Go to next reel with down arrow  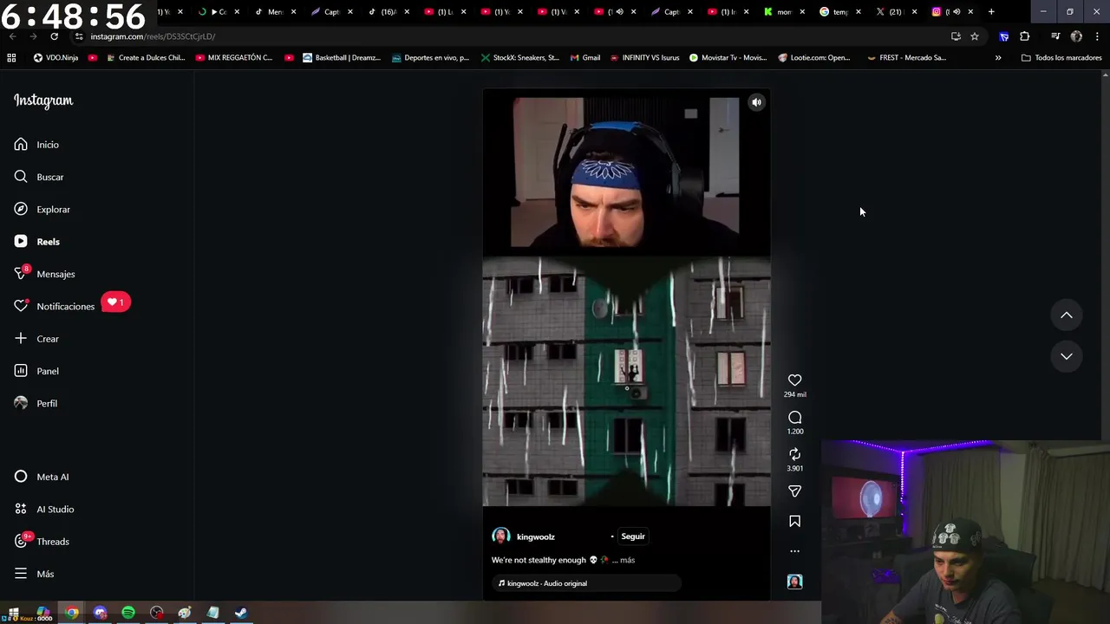tap(1067, 356)
